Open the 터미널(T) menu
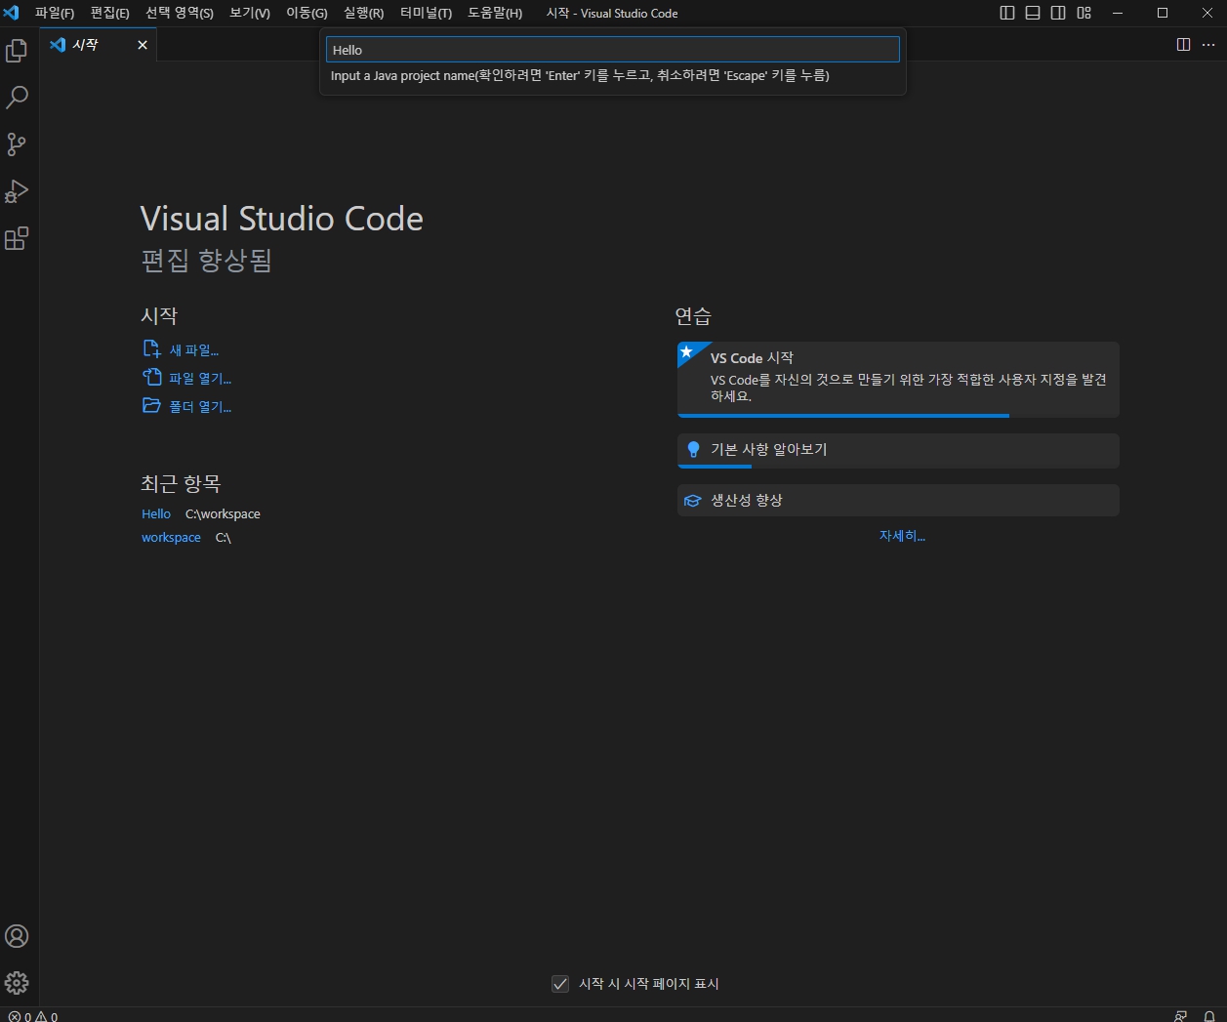The width and height of the screenshot is (1227, 1022). (x=426, y=13)
